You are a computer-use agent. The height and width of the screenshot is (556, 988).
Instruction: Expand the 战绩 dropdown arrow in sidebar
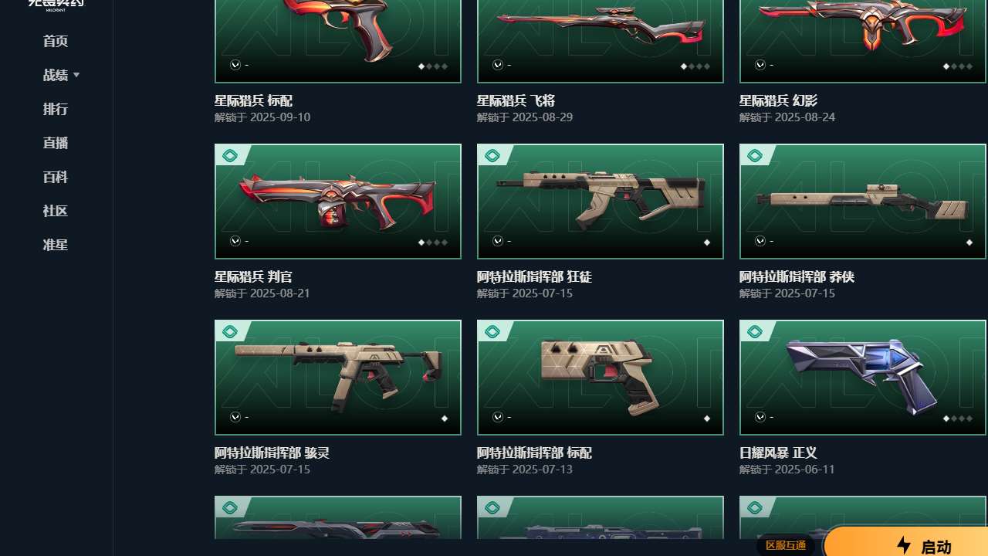click(x=76, y=75)
